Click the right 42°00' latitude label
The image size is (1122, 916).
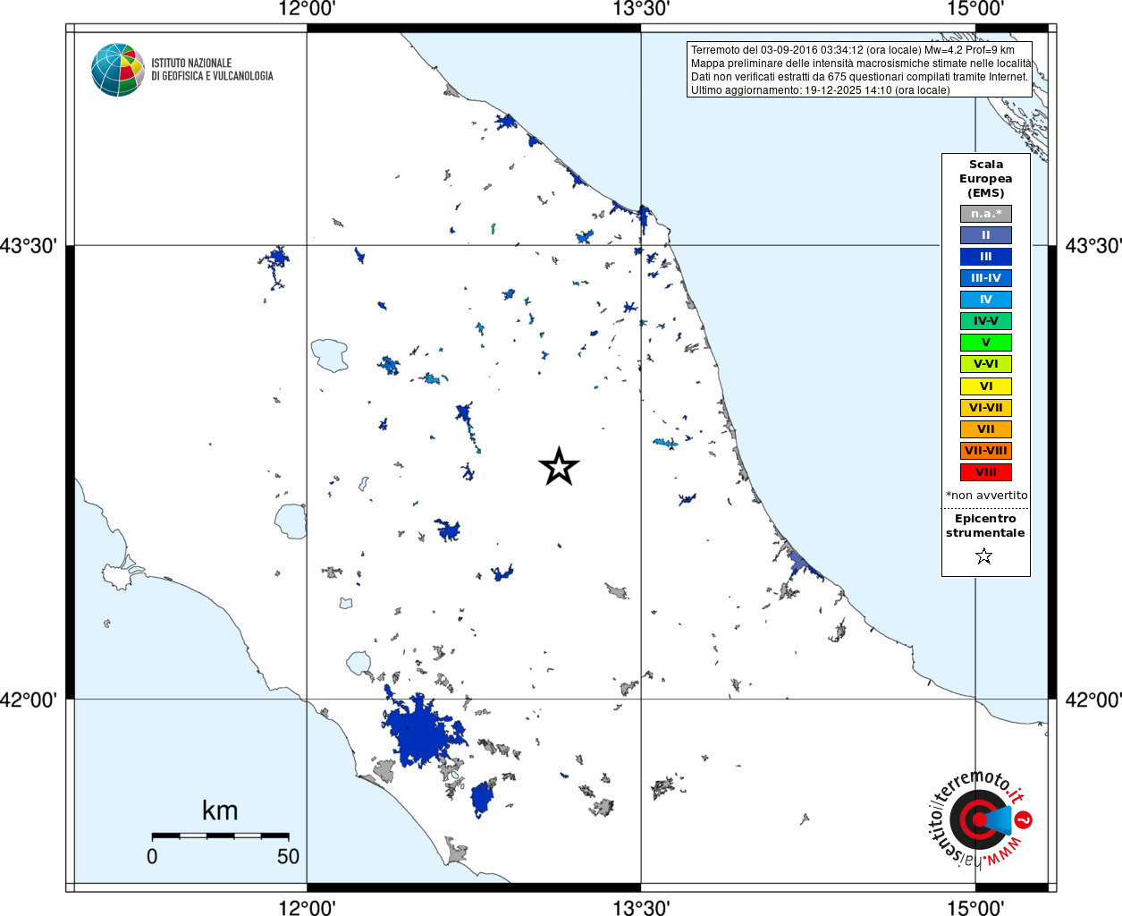1093,699
